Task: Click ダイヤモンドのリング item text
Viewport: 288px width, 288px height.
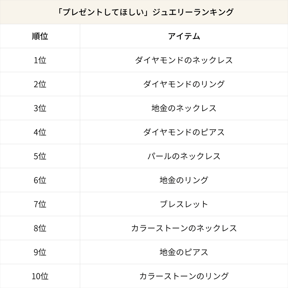Action: pos(184,84)
